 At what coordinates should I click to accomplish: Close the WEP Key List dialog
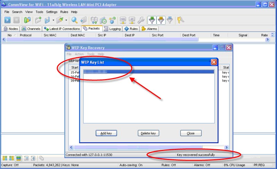click(x=214, y=62)
